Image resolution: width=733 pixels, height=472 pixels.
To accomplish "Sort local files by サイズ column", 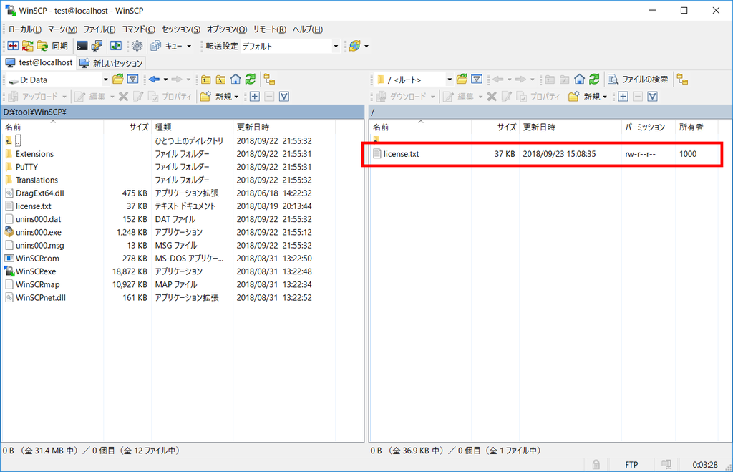I will tap(127, 127).
